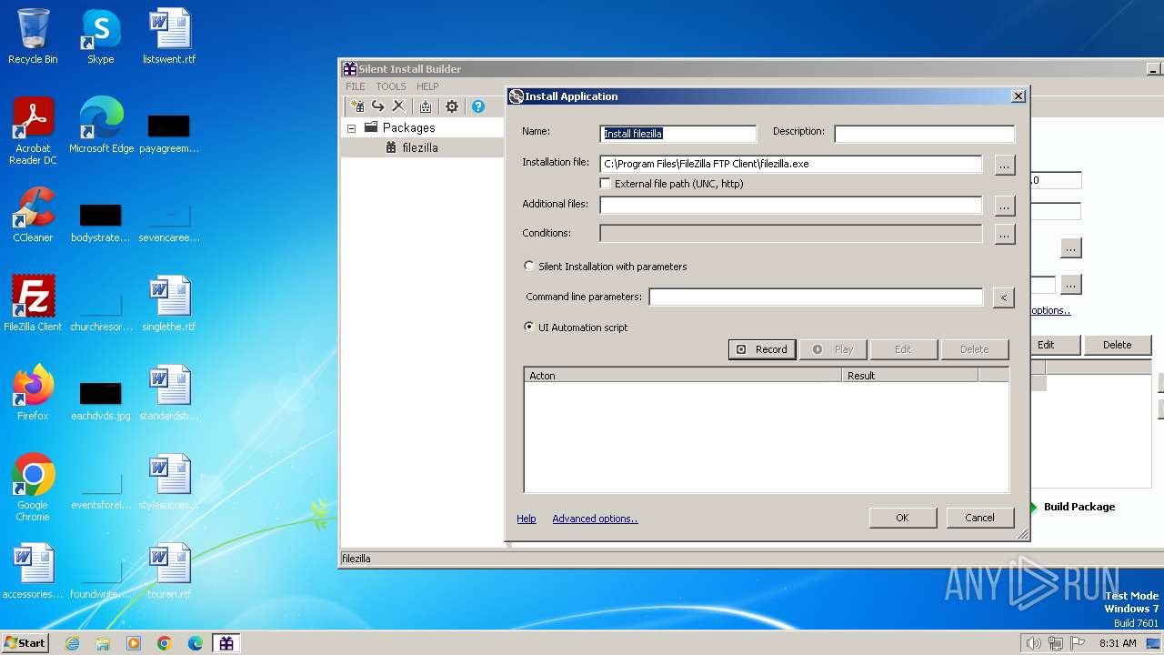Open the TOOLS menu

(x=391, y=86)
